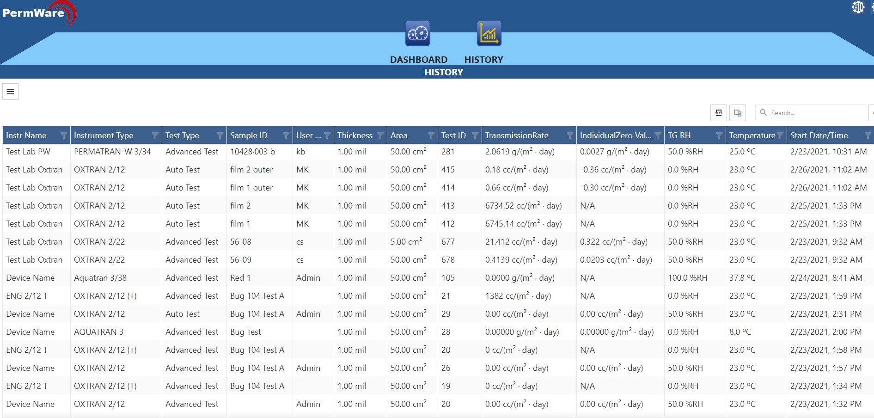Open filter for Start Date/Time column
Screen dimensions: 874x418
pyautogui.click(x=868, y=135)
